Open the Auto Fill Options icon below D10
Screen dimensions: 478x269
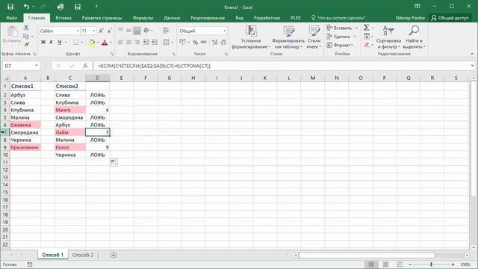click(x=114, y=162)
